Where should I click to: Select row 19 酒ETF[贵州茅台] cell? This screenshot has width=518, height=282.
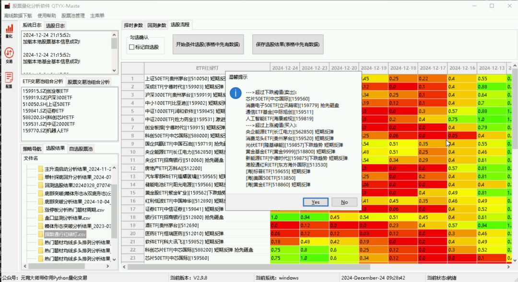207,225
